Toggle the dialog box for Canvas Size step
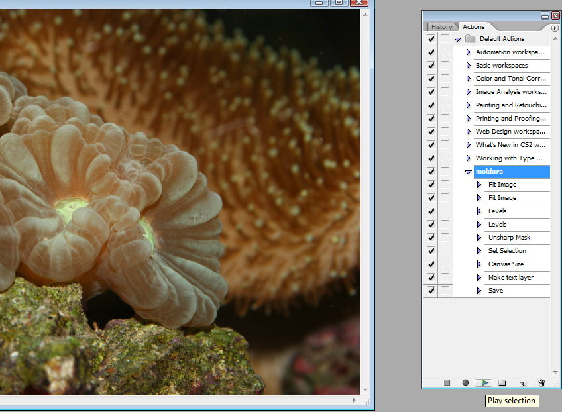Screen dimensions: 562x412 [x=445, y=264]
